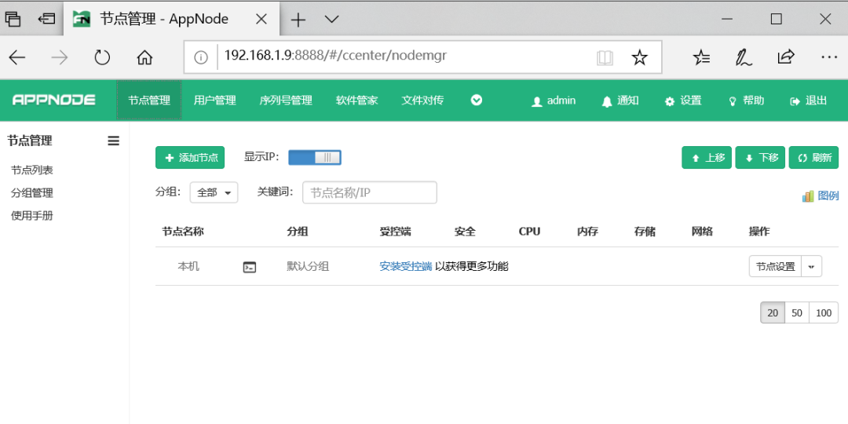Add notes with pen icon
848x424 pixels.
point(744,57)
